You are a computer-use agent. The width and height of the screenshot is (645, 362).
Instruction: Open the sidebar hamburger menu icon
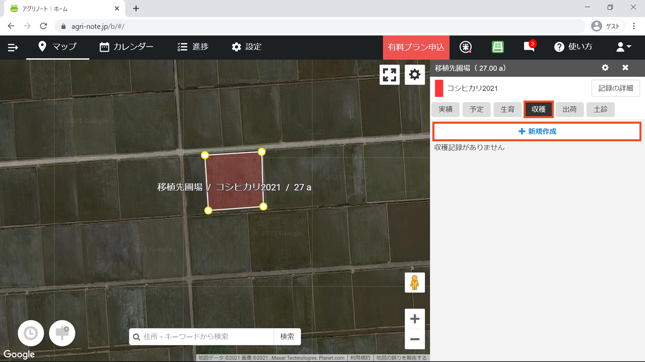(13, 47)
